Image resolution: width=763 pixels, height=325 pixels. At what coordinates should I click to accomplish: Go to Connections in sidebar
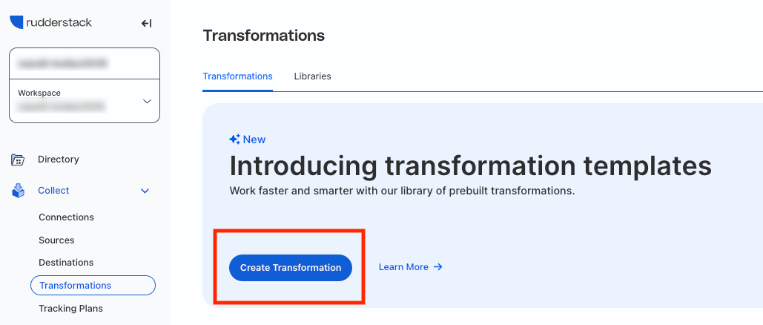click(x=66, y=217)
